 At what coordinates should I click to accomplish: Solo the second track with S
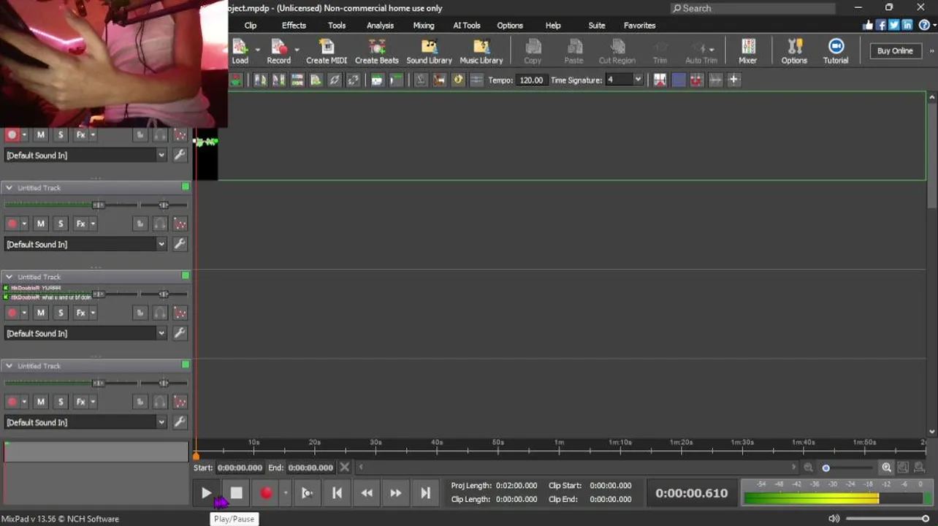61,224
